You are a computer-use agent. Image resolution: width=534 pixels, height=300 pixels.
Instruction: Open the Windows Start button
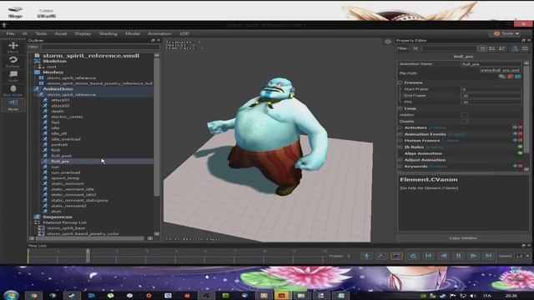point(11,295)
